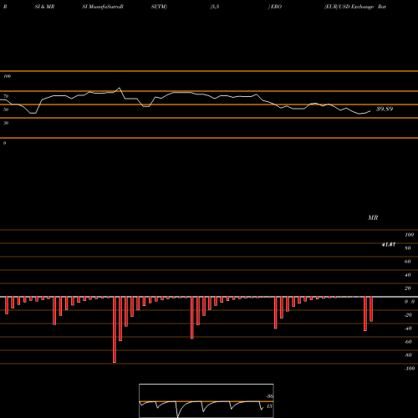Image resolution: width=418 pixels, height=418 pixels.
Task: Click the MR panel label
Action: [x=373, y=217]
